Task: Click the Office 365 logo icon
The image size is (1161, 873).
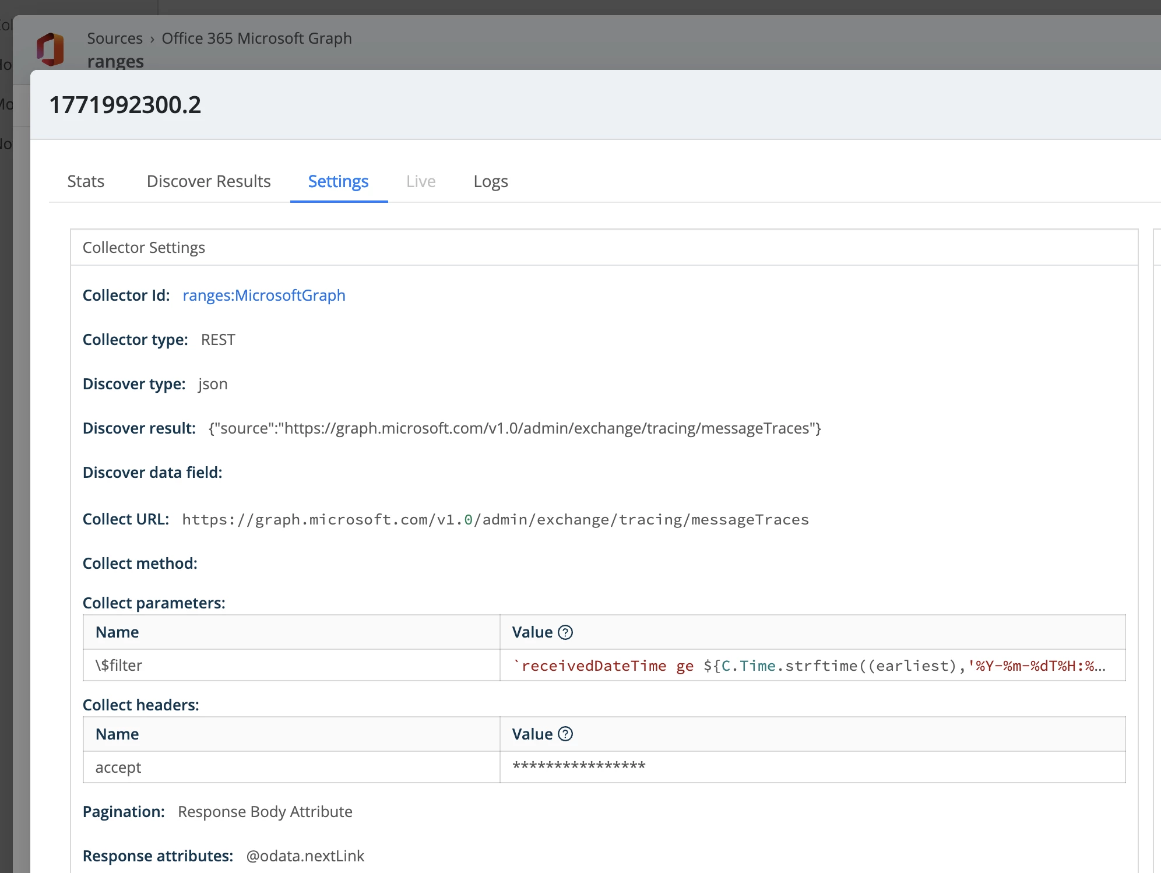Action: pyautogui.click(x=50, y=50)
